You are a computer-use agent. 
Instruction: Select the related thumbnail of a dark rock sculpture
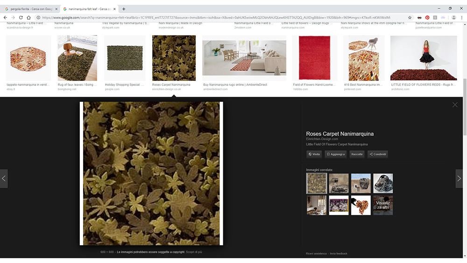[383, 184]
